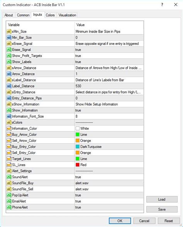Switch to the Visualization tab
Image resolution: width=183 pixels, height=227 pixels.
click(67, 15)
